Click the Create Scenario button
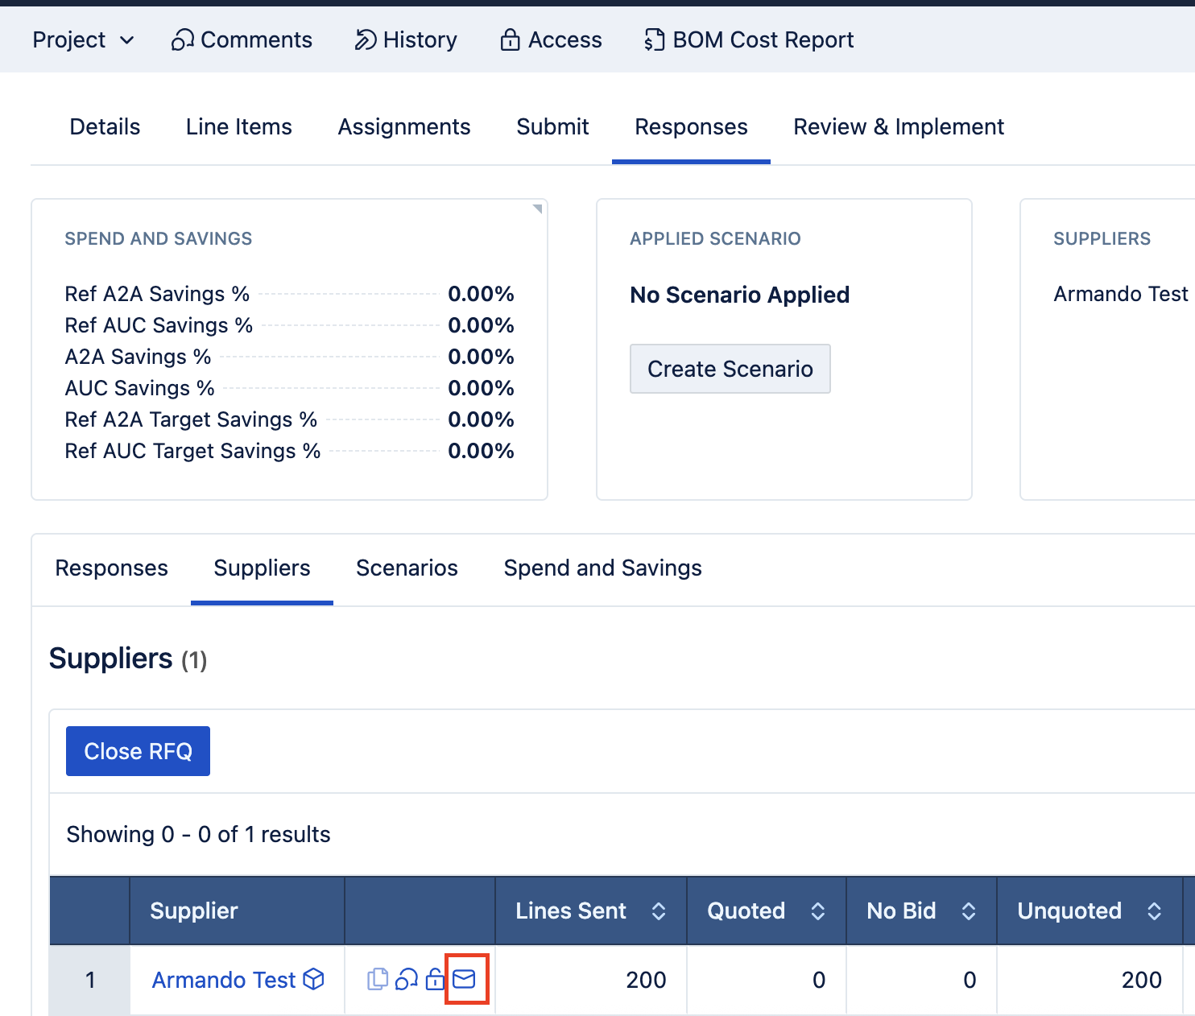The image size is (1195, 1016). [730, 369]
